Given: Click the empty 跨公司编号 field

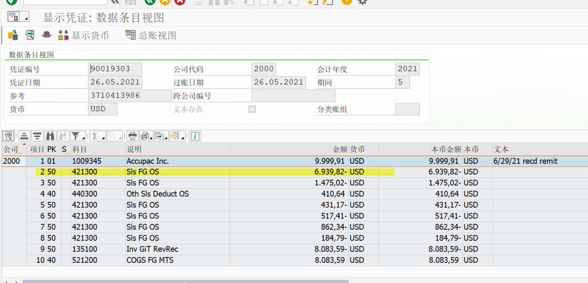Looking at the screenshot, I should coord(293,96).
